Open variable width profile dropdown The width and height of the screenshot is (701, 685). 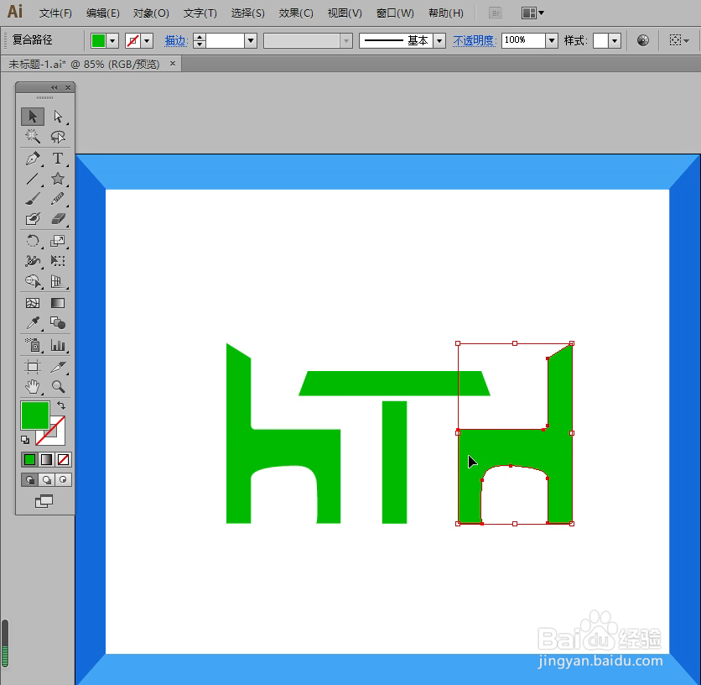point(346,41)
